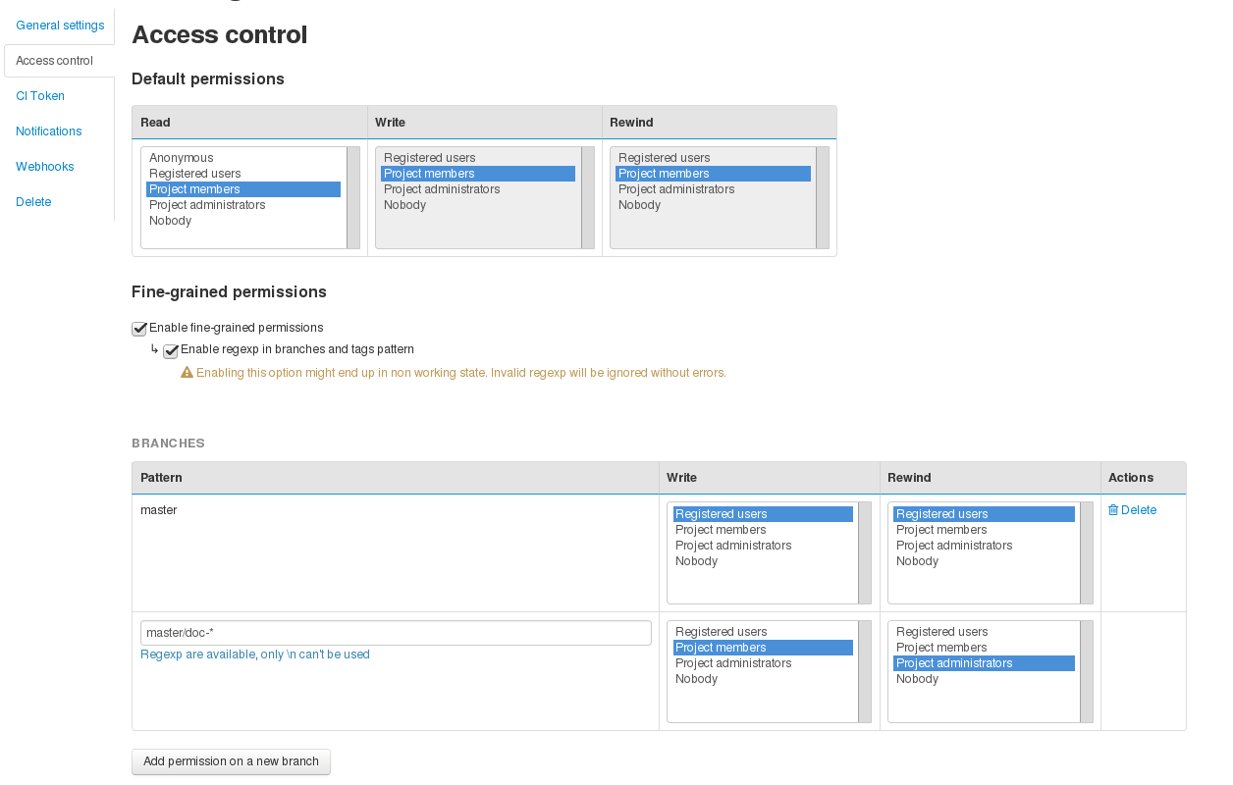Go to Webhooks settings
The width and height of the screenshot is (1233, 785).
pyautogui.click(x=44, y=166)
